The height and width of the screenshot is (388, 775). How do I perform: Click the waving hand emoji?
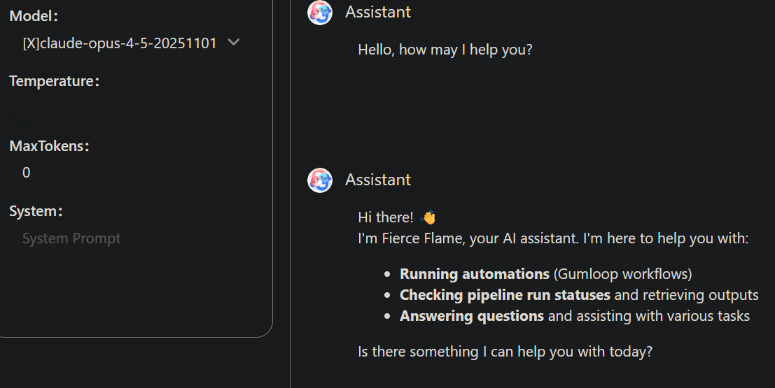point(428,217)
